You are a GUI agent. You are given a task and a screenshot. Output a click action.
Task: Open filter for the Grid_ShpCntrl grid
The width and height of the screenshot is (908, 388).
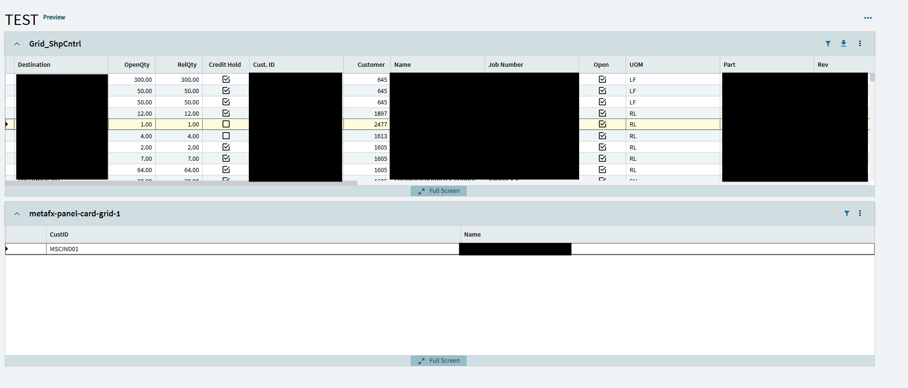point(828,44)
